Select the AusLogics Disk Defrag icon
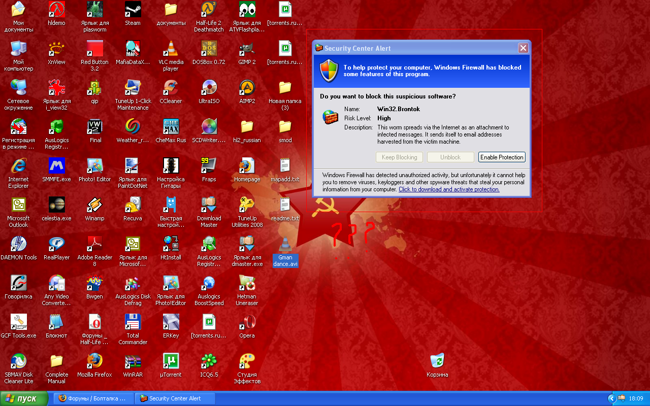Screen dimensions: 650x406 (x=133, y=283)
